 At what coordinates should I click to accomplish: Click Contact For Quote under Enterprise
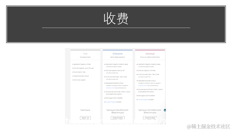click(118, 118)
